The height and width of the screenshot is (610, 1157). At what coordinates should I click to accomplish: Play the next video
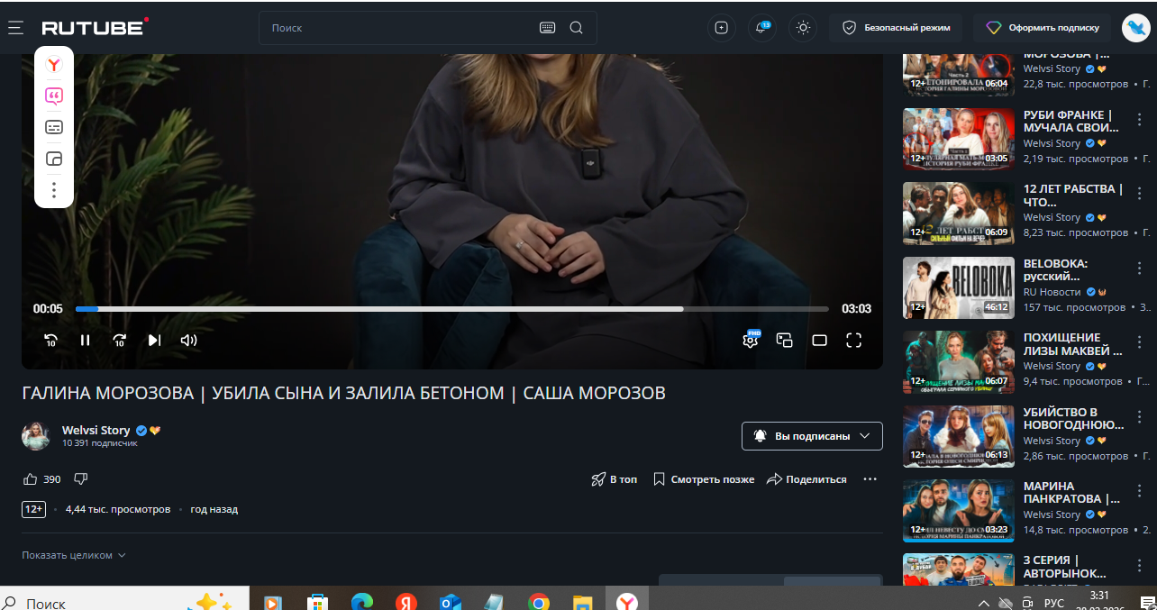point(154,340)
